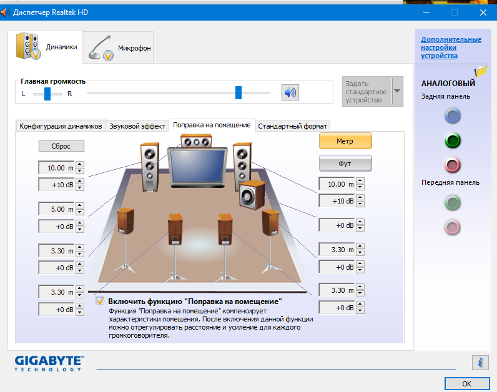This screenshot has height=392, width=497.
Task: Expand the default device dropdown arrow
Action: [x=397, y=91]
